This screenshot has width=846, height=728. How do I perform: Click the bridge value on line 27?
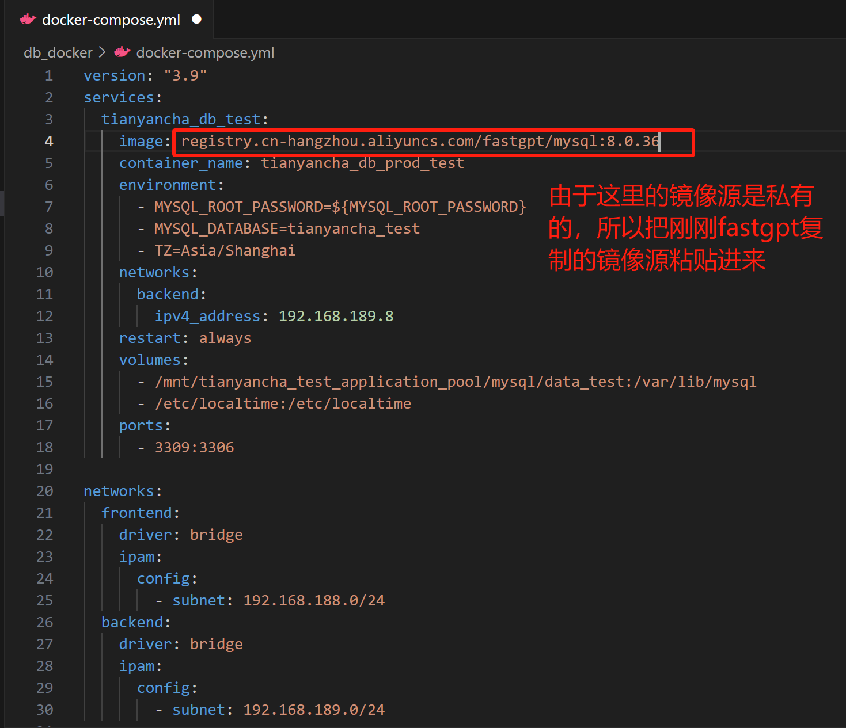pyautogui.click(x=217, y=644)
